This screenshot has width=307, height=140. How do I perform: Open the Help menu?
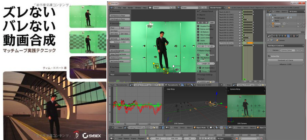click(x=145, y=7)
